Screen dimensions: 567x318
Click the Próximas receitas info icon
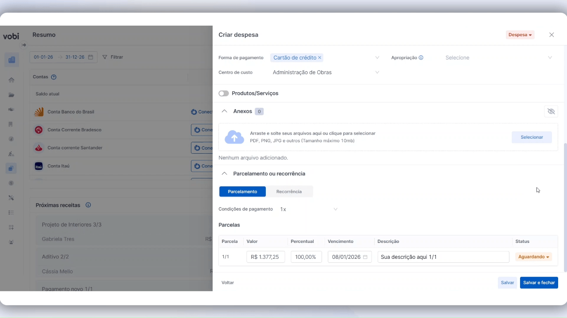tap(88, 205)
